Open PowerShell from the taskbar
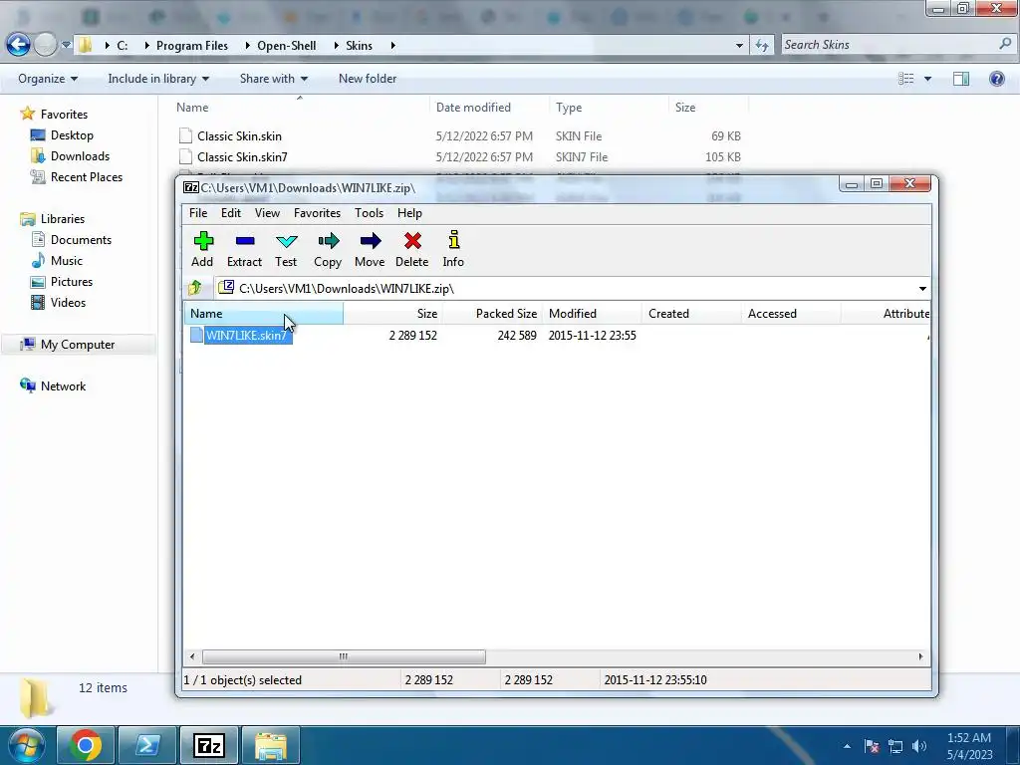The image size is (1020, 765). pyautogui.click(x=146, y=745)
